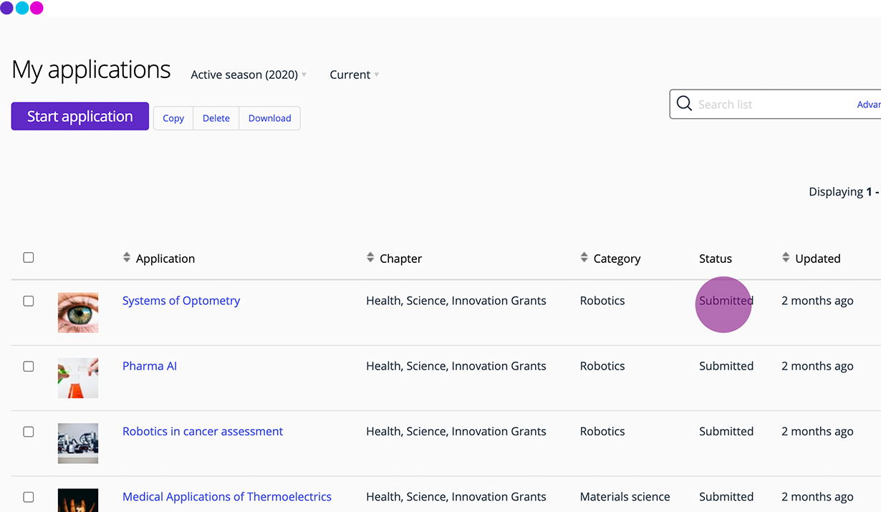The height and width of the screenshot is (512, 881).
Task: Toggle the select-all checkbox in table header
Action: click(x=28, y=257)
